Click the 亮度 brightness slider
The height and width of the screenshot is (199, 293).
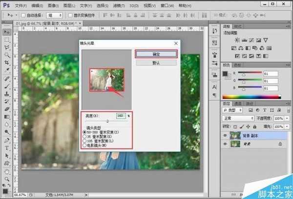(107, 122)
